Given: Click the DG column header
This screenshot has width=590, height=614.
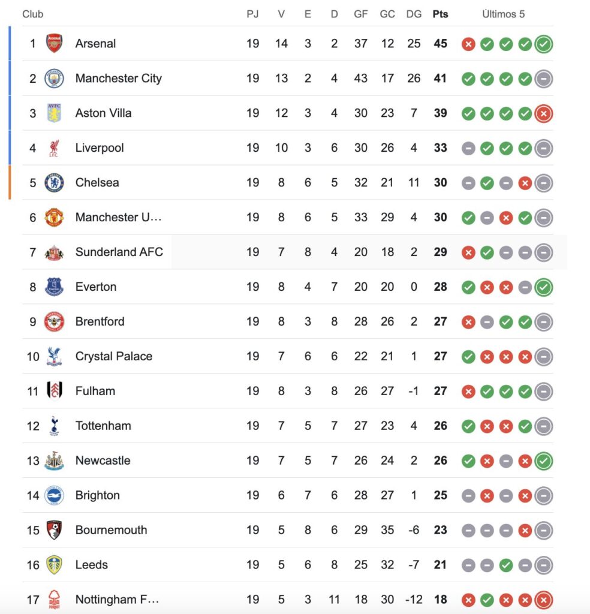Looking at the screenshot, I should coord(414,14).
